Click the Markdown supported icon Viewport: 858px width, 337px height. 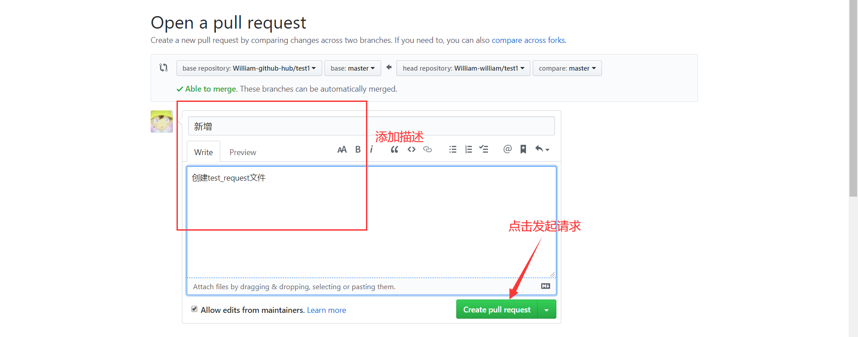coord(546,286)
